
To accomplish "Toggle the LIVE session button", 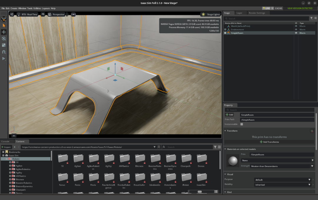I will 266,8.
